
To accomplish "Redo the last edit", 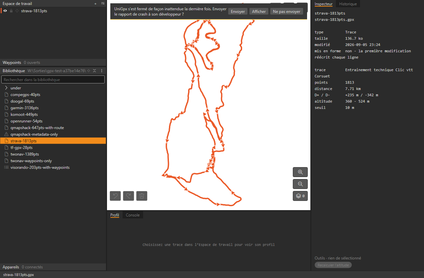I will coord(129,196).
